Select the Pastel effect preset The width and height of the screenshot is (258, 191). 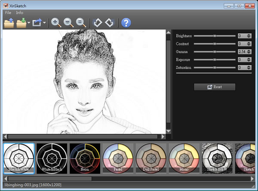[118, 158]
